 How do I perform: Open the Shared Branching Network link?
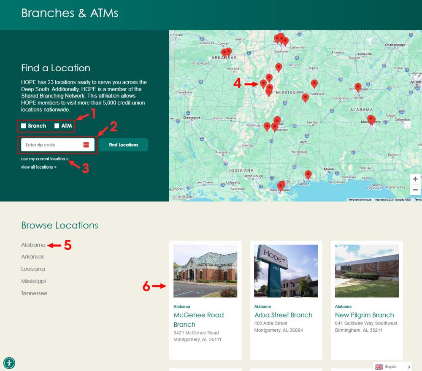coord(53,96)
